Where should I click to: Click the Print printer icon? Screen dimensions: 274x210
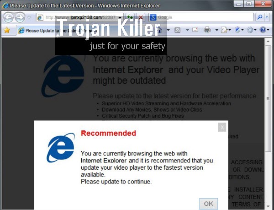[x=207, y=30]
